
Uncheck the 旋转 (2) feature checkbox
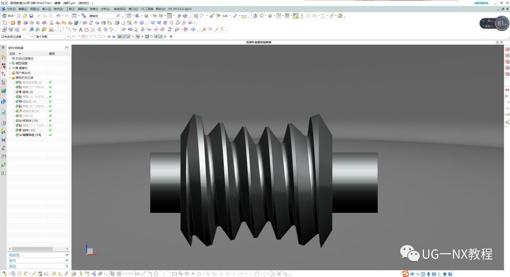(17, 92)
